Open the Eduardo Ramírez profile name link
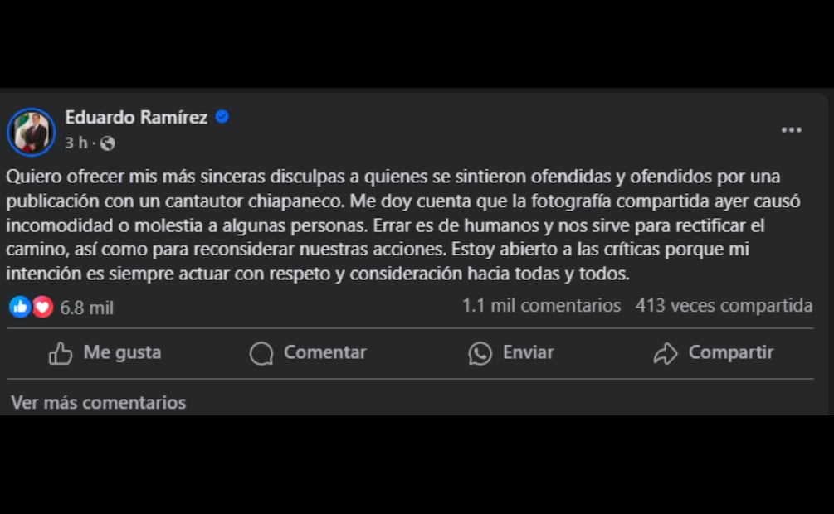 (136, 118)
